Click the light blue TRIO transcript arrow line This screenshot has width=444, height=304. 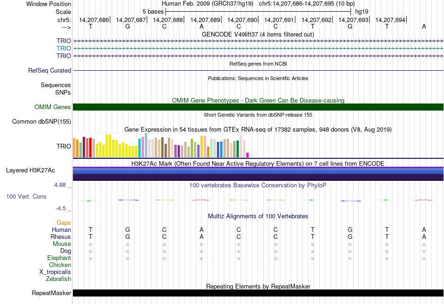click(x=258, y=49)
